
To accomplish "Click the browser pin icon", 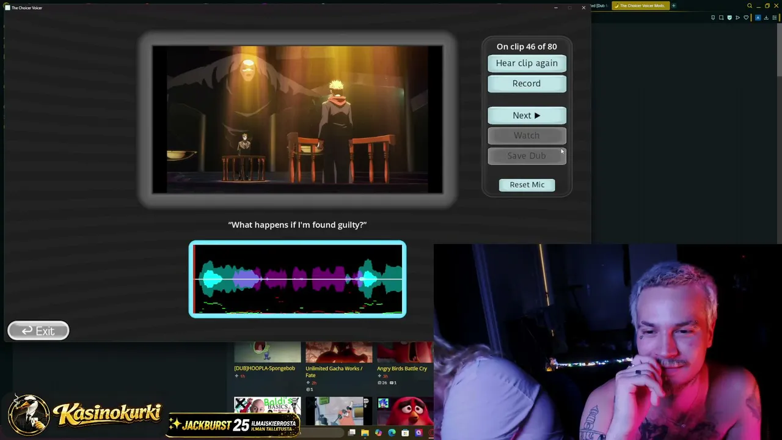I will [x=713, y=18].
